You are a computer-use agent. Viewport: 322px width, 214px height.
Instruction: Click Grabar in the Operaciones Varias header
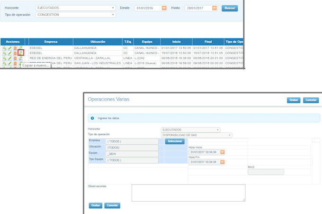[x=294, y=100]
